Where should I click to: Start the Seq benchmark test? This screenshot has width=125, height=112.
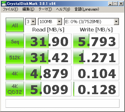[15, 41]
